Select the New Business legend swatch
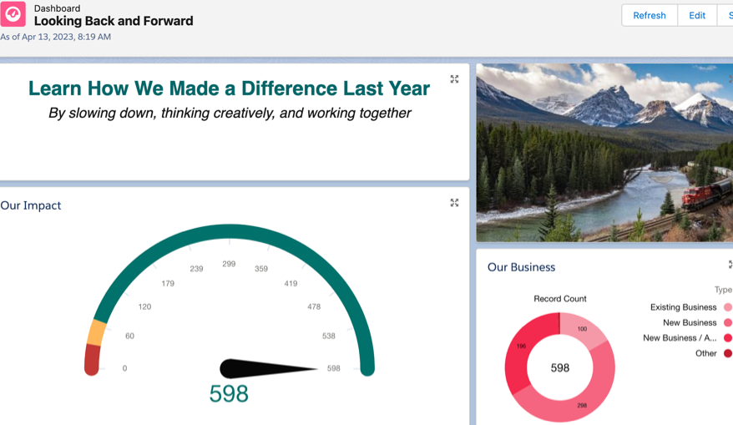This screenshot has height=425, width=733. click(x=728, y=322)
